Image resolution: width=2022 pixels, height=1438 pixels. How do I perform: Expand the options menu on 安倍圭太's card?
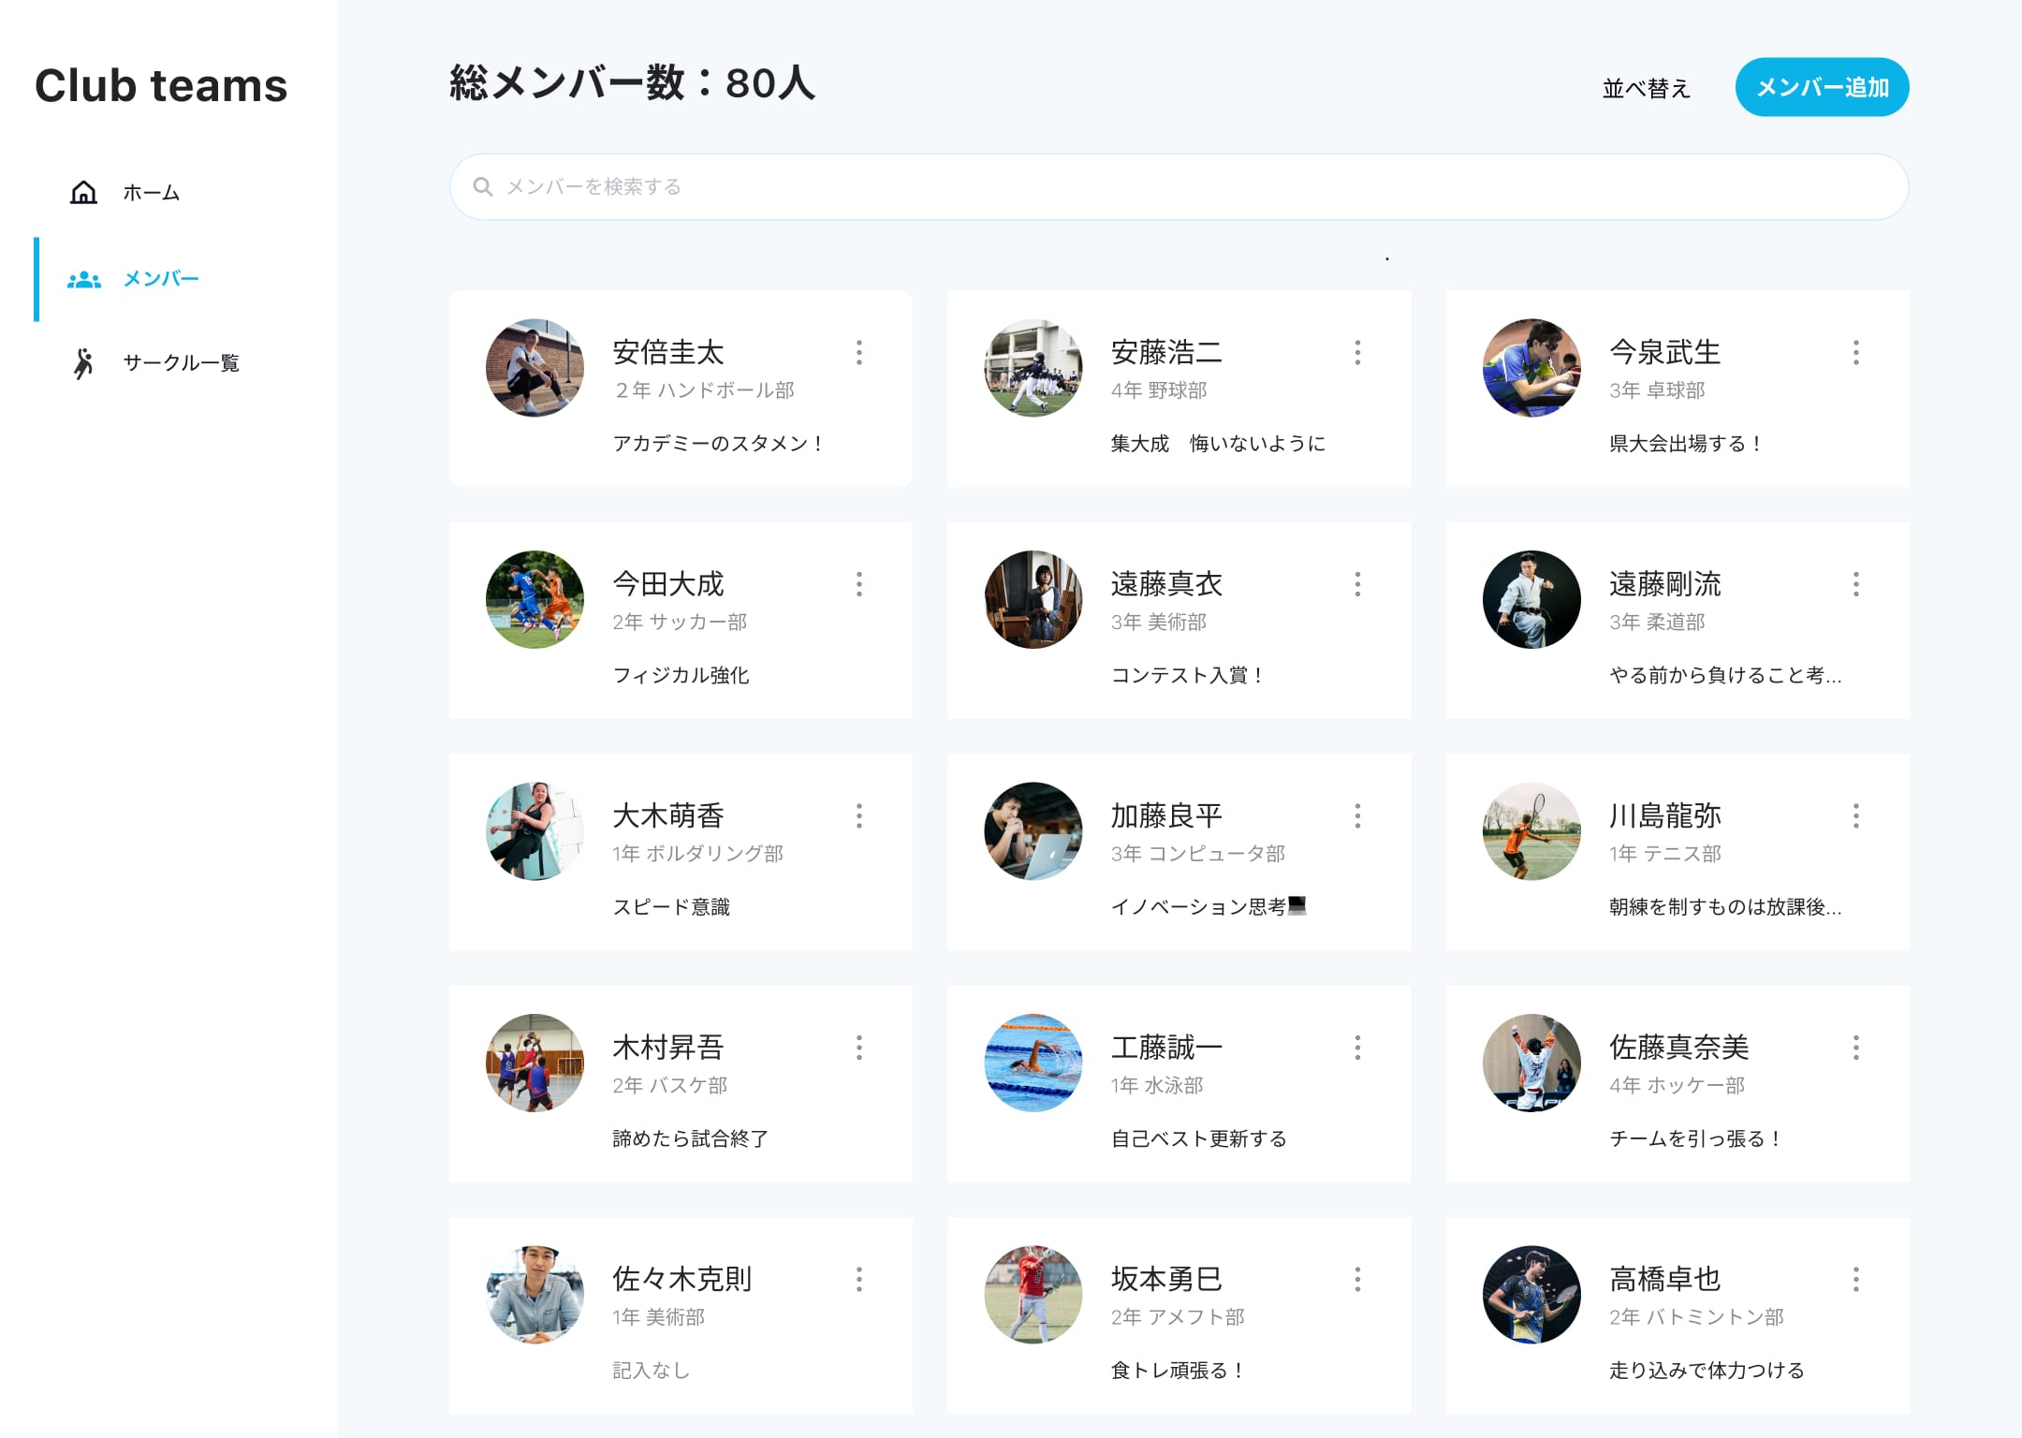[x=859, y=353]
